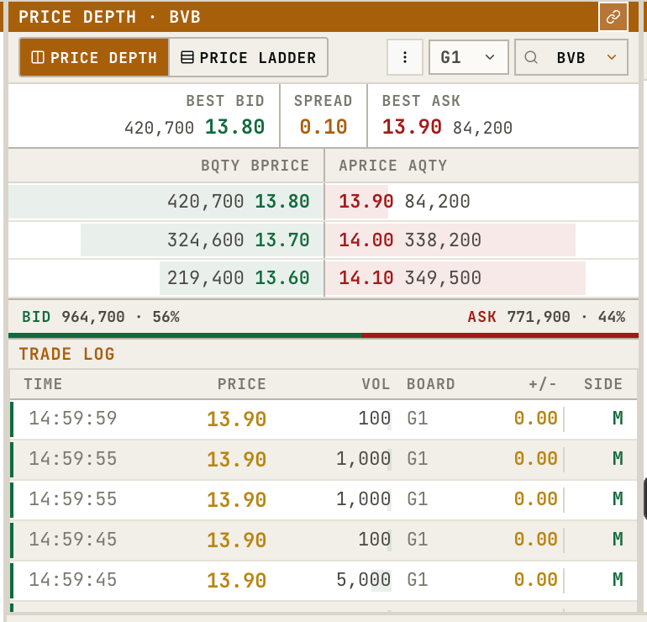Click the red portion of bid/ask ratio bar
This screenshot has height=622, width=647.
click(500, 335)
